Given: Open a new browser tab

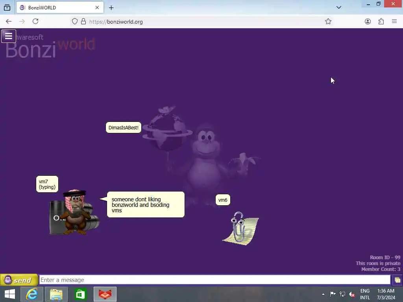Looking at the screenshot, I should pyautogui.click(x=111, y=8).
